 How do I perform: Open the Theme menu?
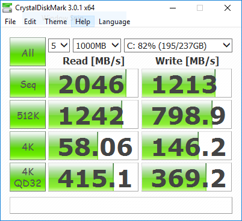(56, 22)
